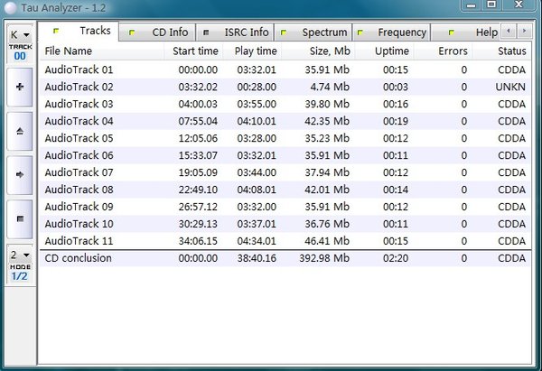Click the Status column header
This screenshot has height=371, width=542.
click(501, 51)
